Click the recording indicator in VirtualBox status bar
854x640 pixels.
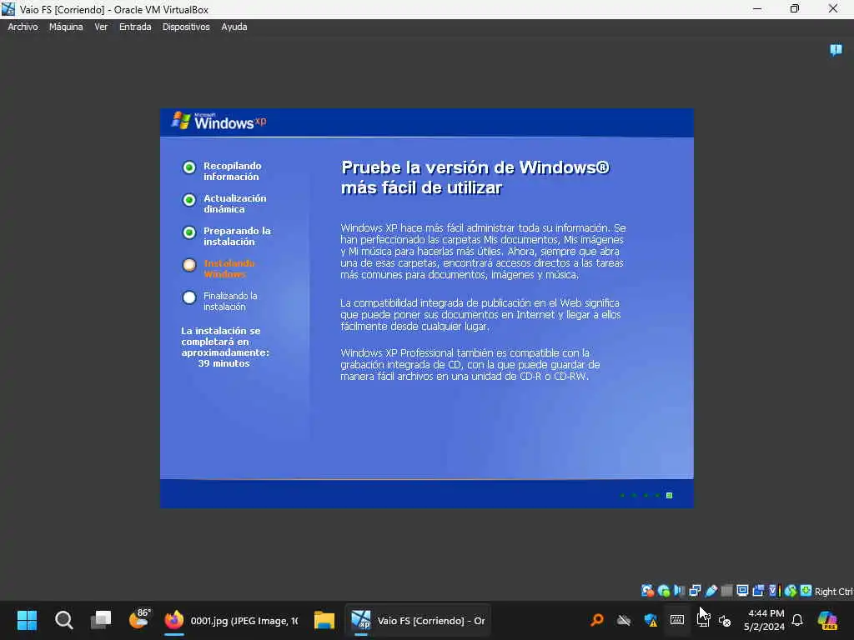click(x=758, y=591)
